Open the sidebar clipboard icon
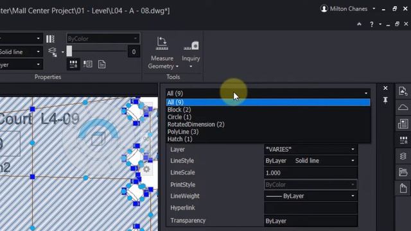Image resolution: width=411 pixels, height=231 pixels. pos(403,188)
